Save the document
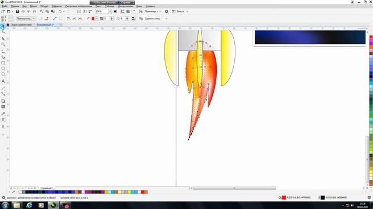 17,12
